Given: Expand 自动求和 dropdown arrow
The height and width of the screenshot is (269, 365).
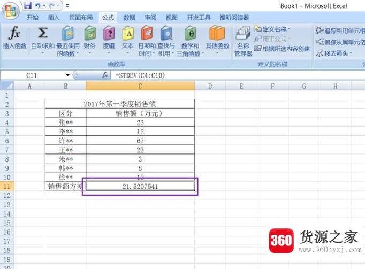Looking at the screenshot, I should click(43, 53).
